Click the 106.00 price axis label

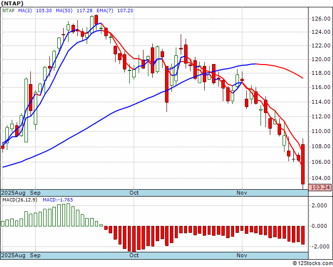pos(321,162)
